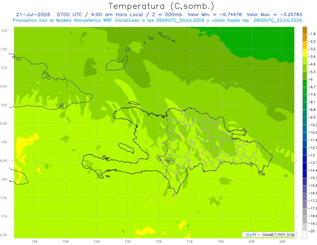Click the "ONAMET/REP.DOM." credit label

pyautogui.click(x=278, y=235)
